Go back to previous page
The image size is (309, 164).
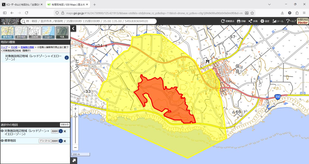pyautogui.click(x=12, y=13)
